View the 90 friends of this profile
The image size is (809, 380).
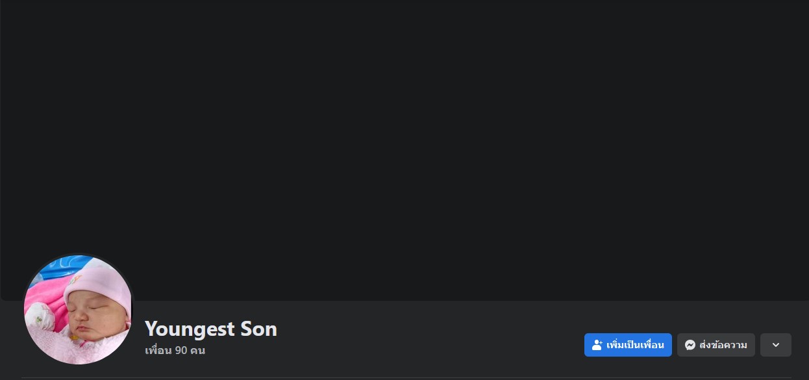click(x=175, y=351)
